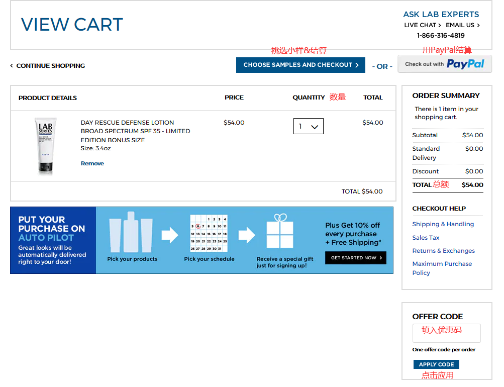Go back via Continue Shopping link
The width and height of the screenshot is (504, 387).
click(48, 66)
